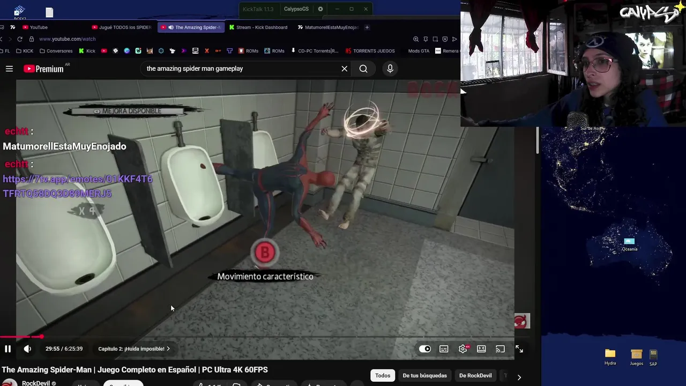Click the pinned 7TV browser tab
Viewport: 686px width, 386px height.
click(12, 27)
